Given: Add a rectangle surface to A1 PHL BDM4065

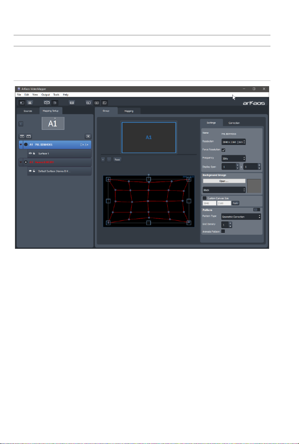Looking at the screenshot, I should [82, 145].
